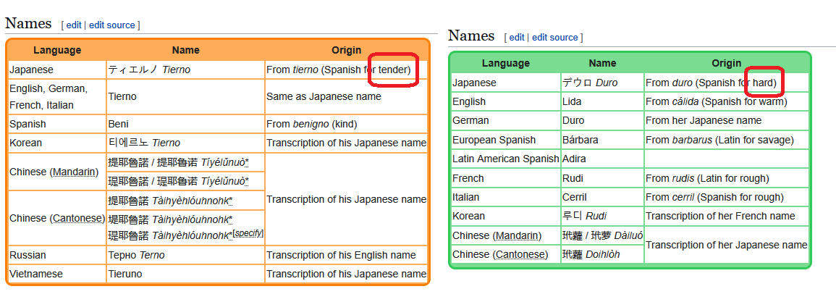Click the French language cell
The image size is (836, 302).
click(505, 178)
